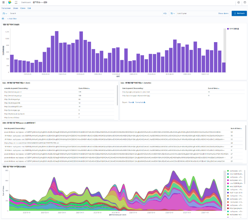
Task: Enter Full screen mode
Action: (6, 8)
